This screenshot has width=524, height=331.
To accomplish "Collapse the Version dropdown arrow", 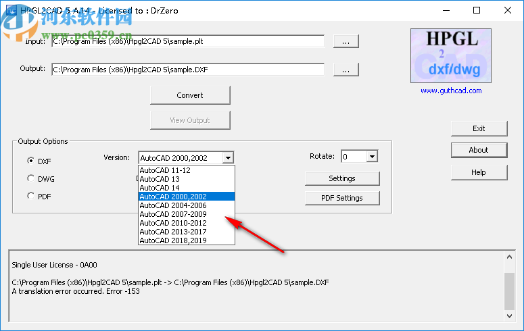I will point(228,157).
